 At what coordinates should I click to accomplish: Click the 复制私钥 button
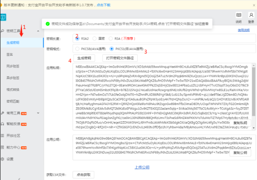coord(240,123)
